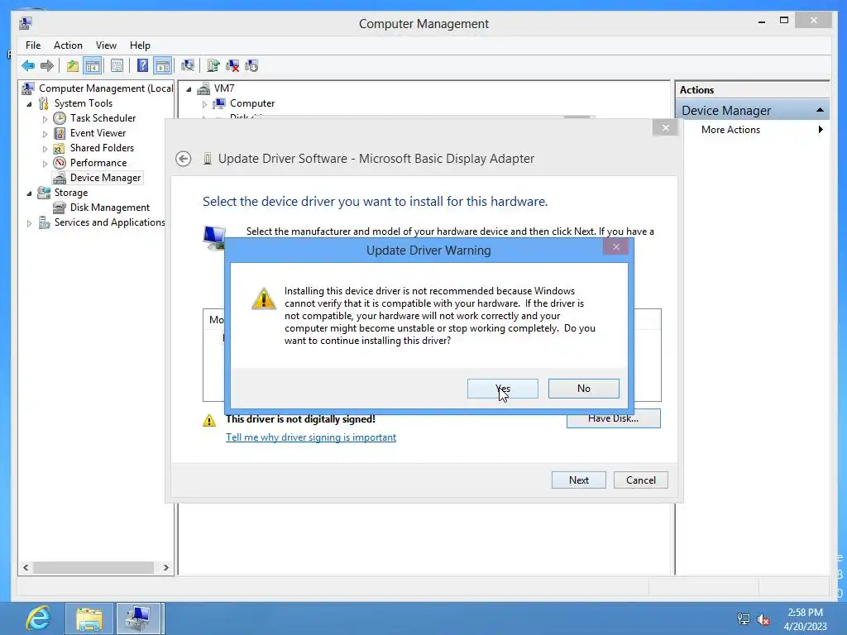This screenshot has width=847, height=635.
Task: Select the Computer Management (Local) root node
Action: tap(106, 88)
